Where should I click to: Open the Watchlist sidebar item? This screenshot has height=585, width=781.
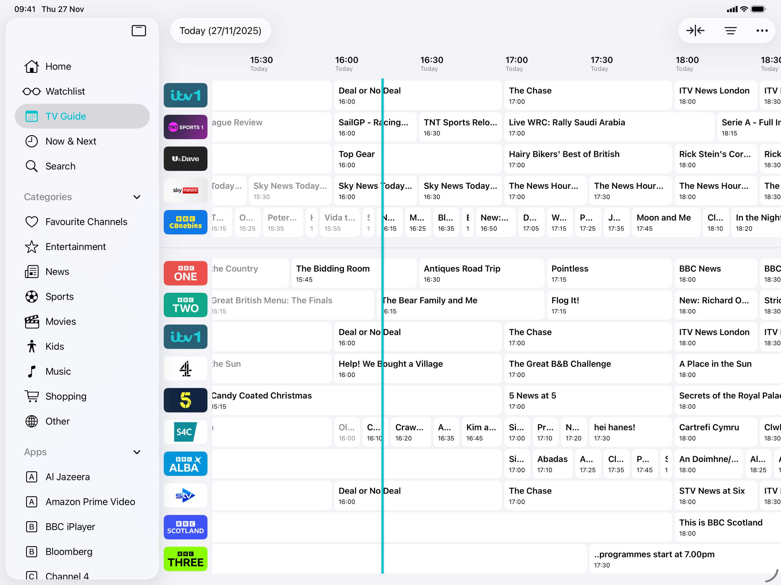[x=65, y=91]
